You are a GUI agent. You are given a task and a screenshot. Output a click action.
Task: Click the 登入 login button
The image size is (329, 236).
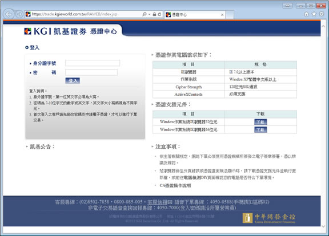coord(73,80)
